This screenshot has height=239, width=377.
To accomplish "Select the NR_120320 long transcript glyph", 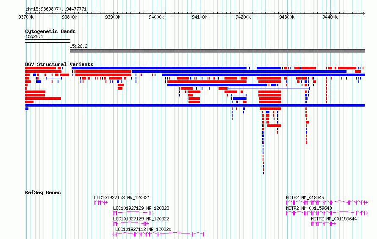I will click(x=158, y=234).
